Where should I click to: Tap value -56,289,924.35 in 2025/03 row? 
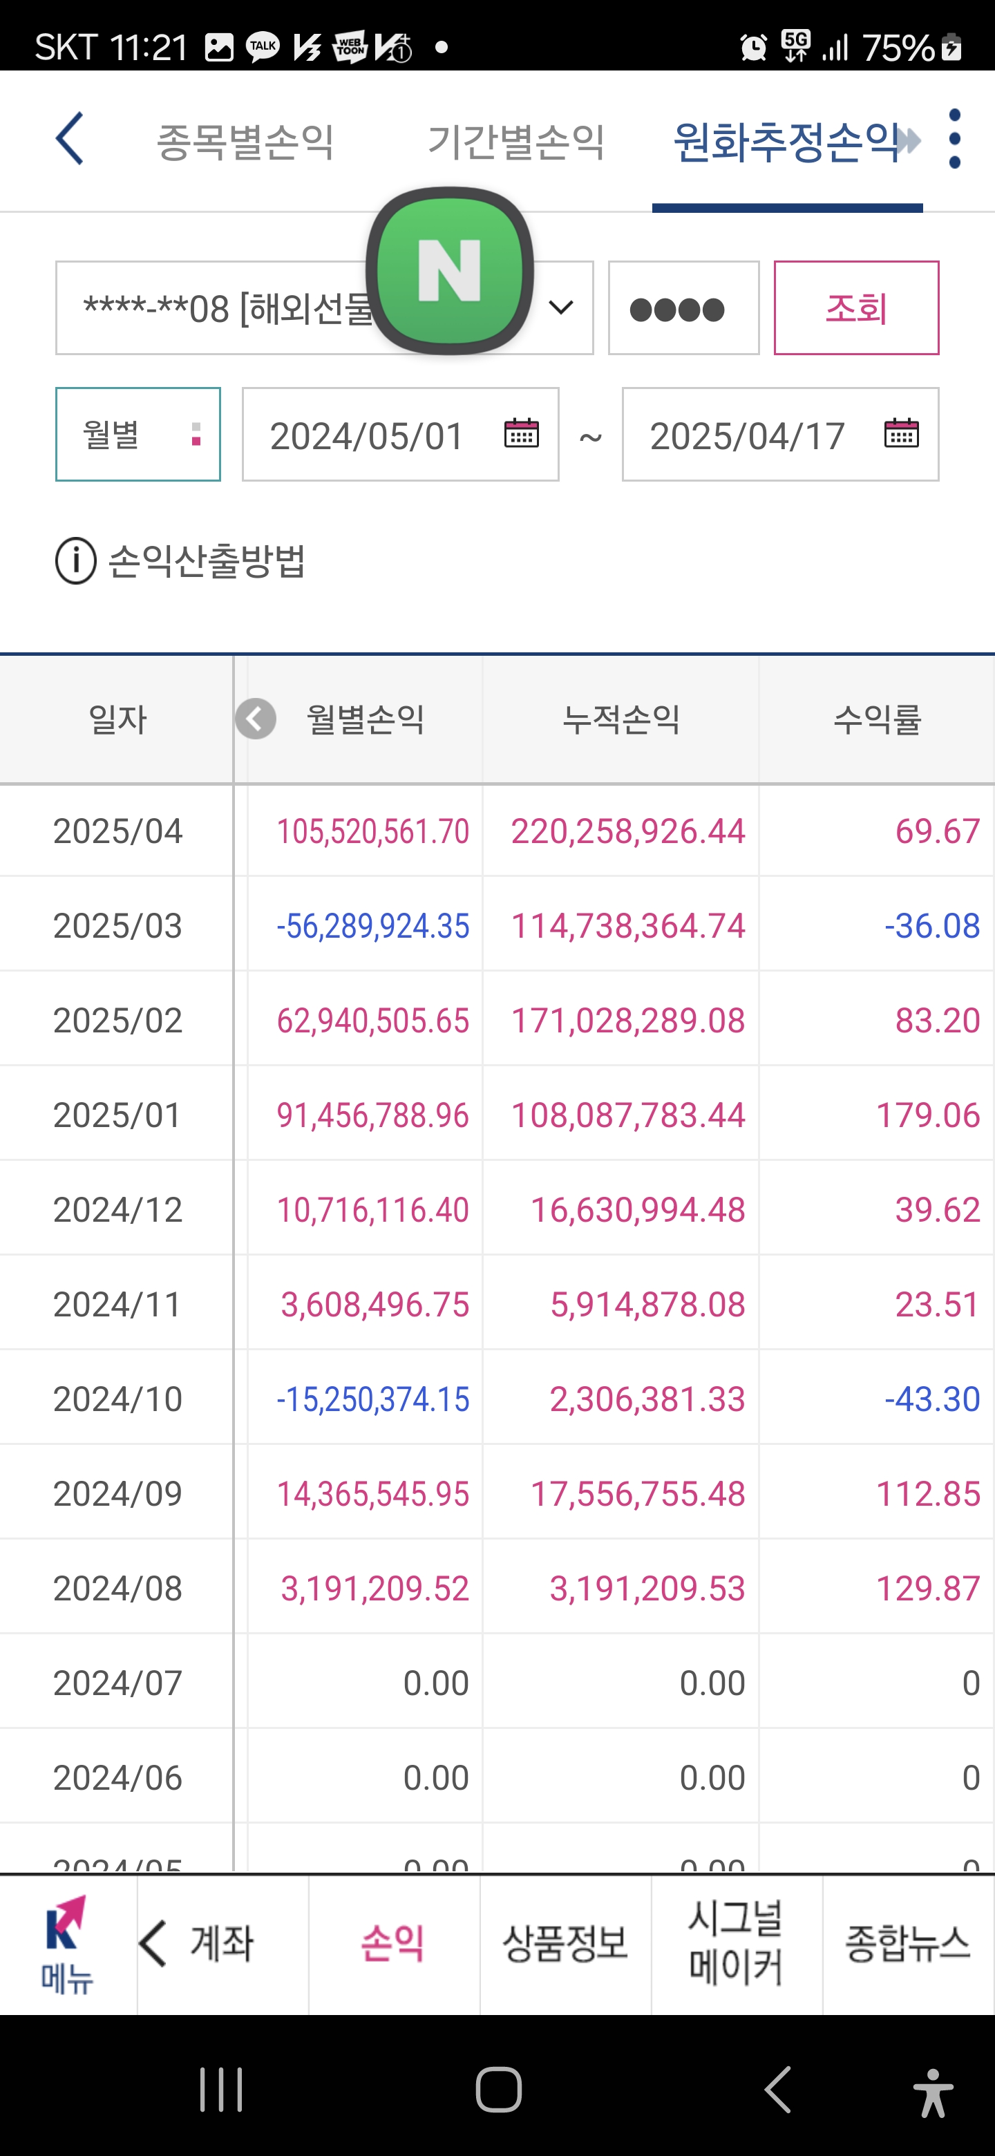(373, 926)
